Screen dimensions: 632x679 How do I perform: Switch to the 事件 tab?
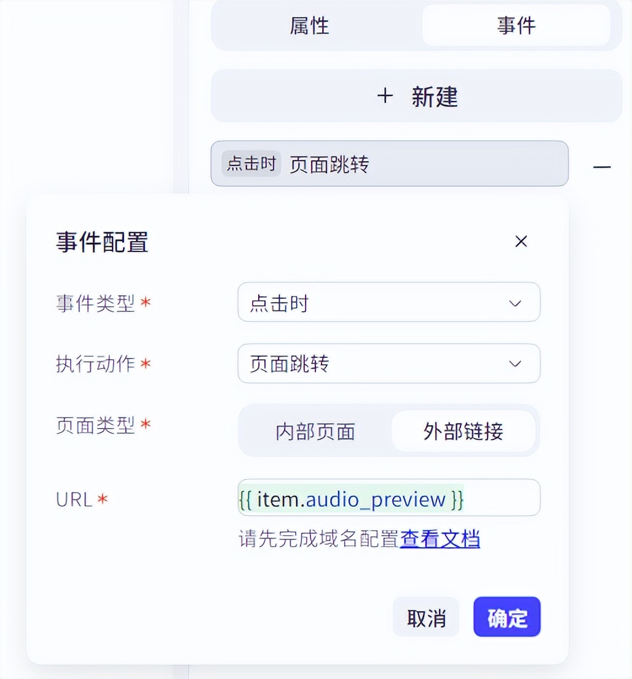point(518,26)
